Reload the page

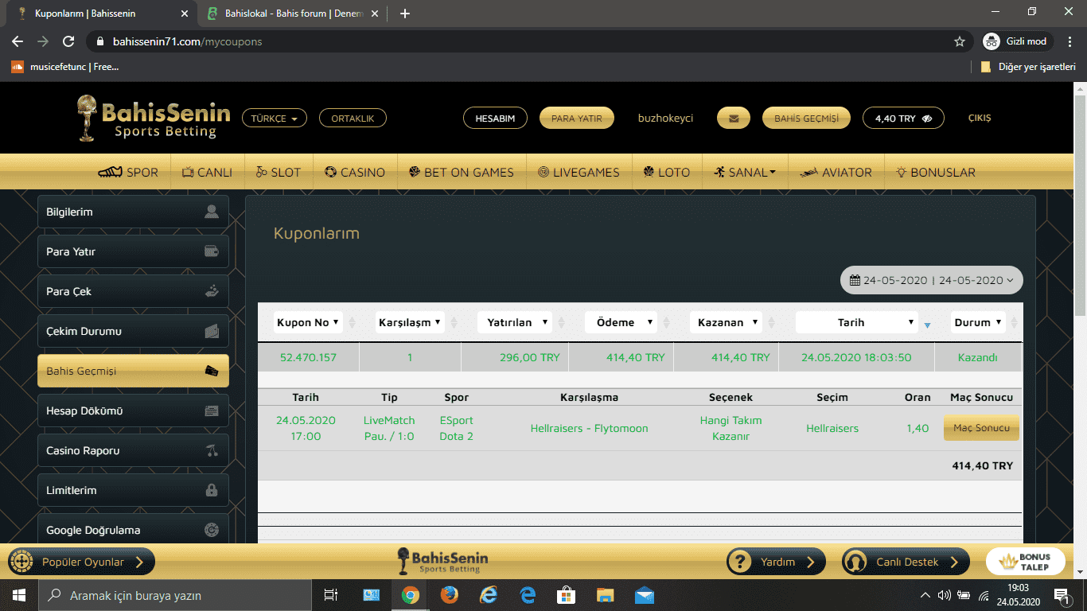68,41
